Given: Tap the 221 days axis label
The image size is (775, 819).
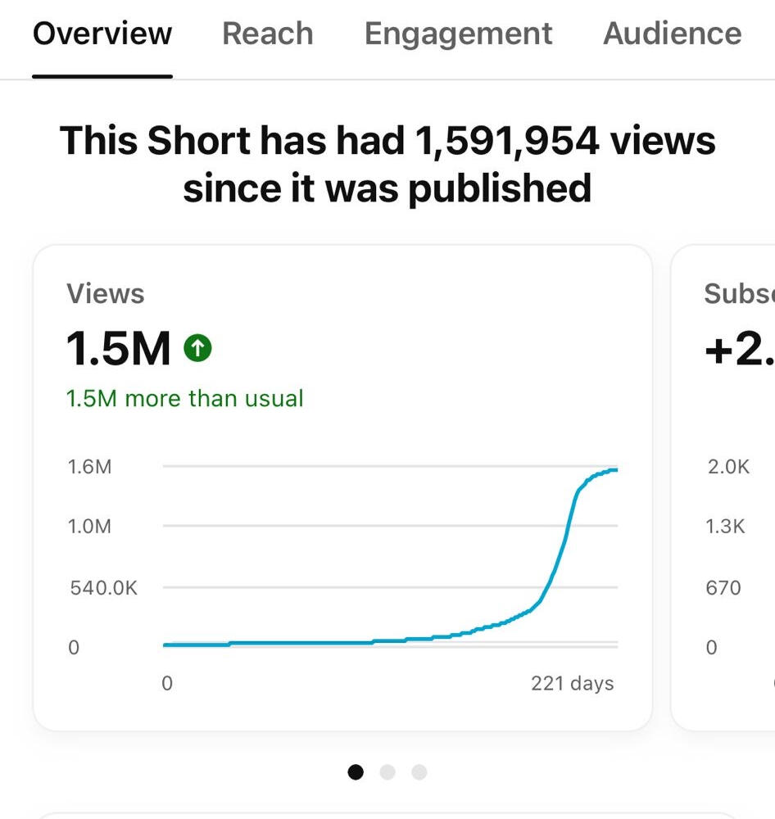Looking at the screenshot, I should (x=572, y=683).
